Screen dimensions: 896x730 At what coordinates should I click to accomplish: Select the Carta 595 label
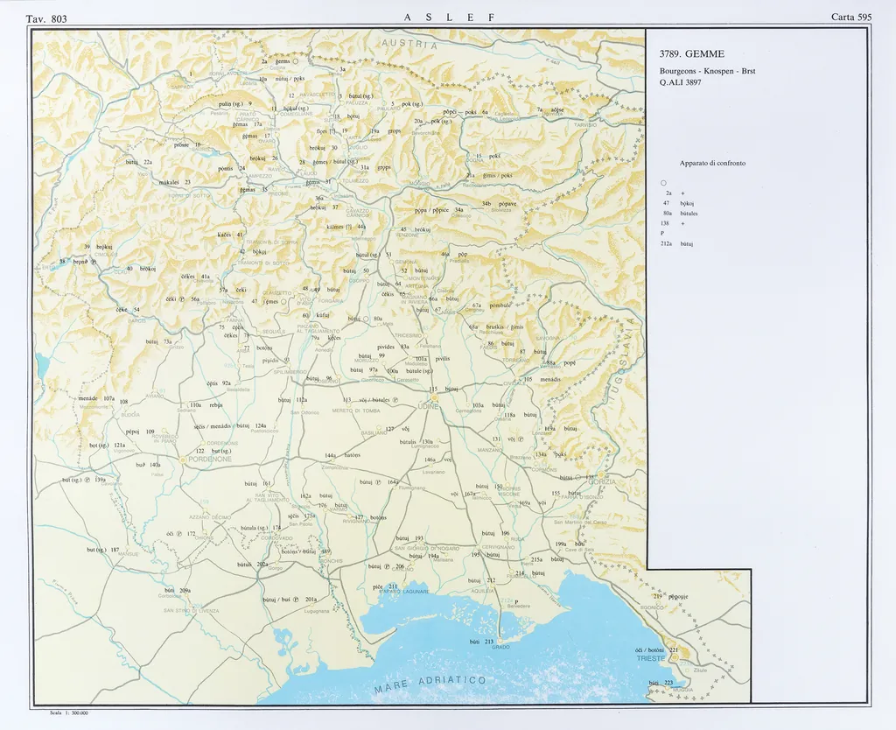tap(850, 18)
